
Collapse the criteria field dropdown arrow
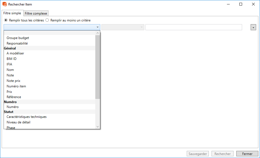(97, 27)
